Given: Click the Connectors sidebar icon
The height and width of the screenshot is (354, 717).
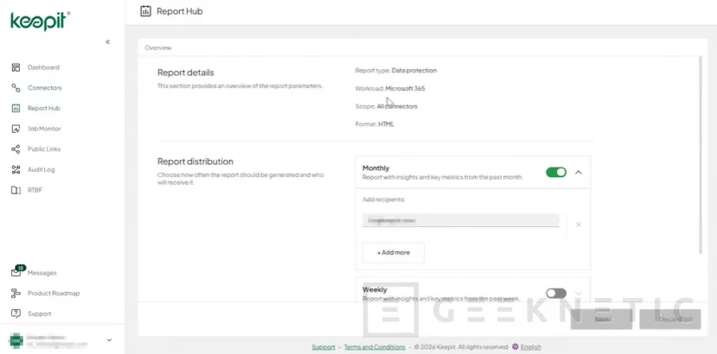Looking at the screenshot, I should 16,88.
